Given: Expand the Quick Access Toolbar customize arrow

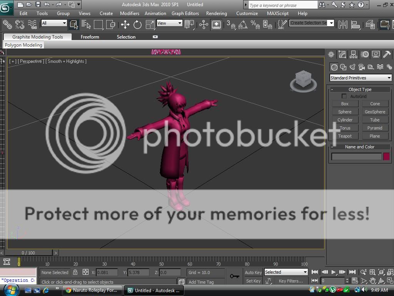Looking at the screenshot, I should [79, 4].
